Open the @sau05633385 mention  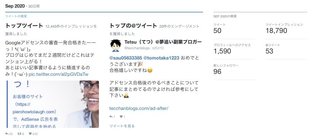[126, 58]
